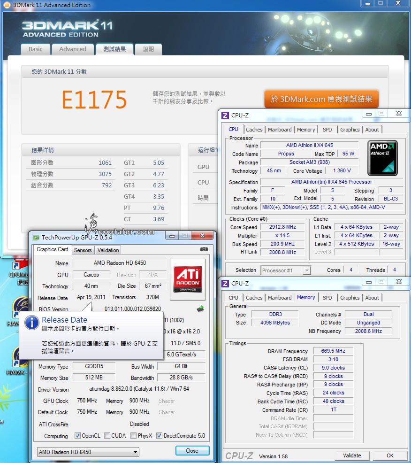Viewport: 411px width, 463px height.
Task: Click the ATI Radeon Graphics logo
Action: click(x=188, y=279)
